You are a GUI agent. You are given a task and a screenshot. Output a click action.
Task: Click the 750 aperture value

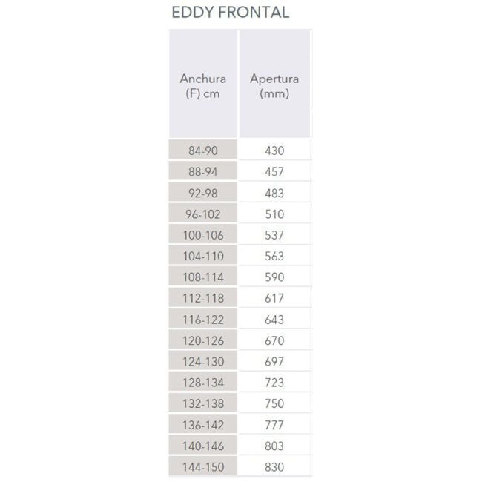tap(274, 403)
